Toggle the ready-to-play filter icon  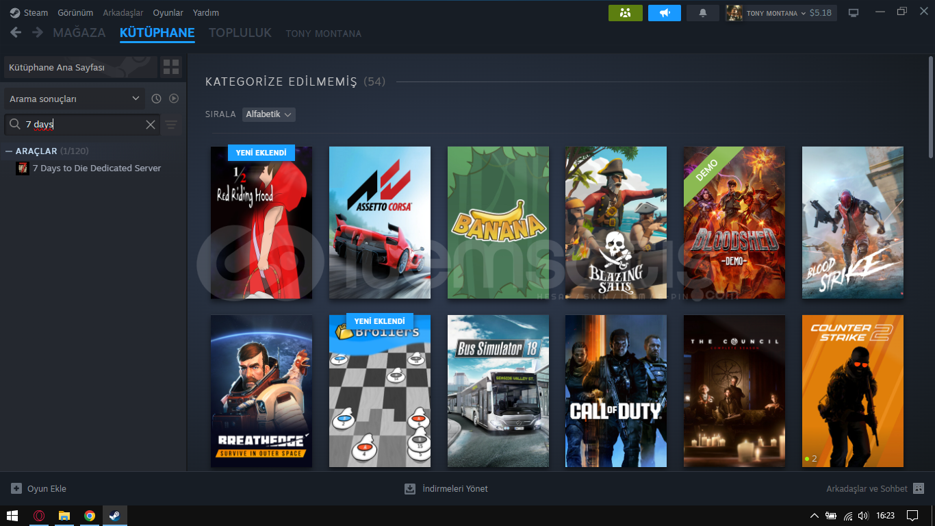pyautogui.click(x=174, y=99)
